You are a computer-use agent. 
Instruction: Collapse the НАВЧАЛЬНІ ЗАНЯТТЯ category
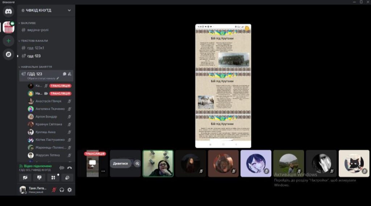coord(36,67)
